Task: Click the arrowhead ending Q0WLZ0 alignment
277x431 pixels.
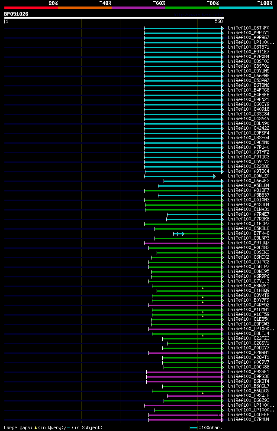Action: coord(214,177)
